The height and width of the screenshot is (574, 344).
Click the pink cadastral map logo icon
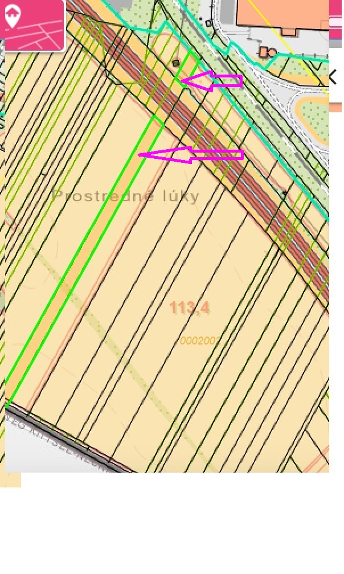[x=33, y=25]
